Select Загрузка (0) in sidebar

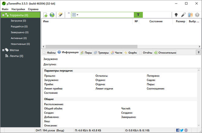click(x=18, y=21)
